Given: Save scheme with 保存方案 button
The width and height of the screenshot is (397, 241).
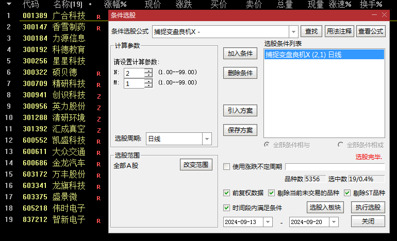Looking at the screenshot, I should click(240, 130).
